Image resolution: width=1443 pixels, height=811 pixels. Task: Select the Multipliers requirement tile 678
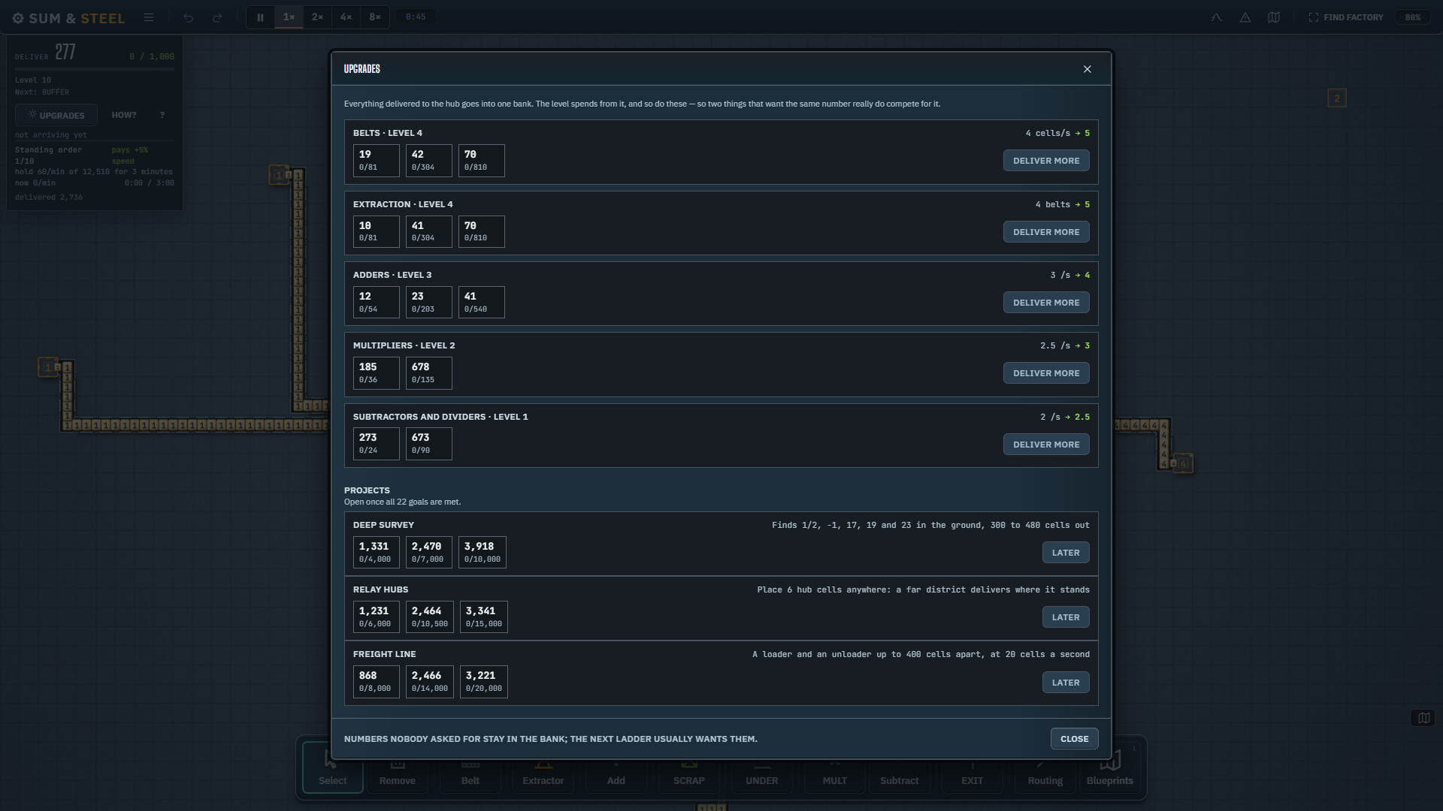pyautogui.click(x=429, y=373)
